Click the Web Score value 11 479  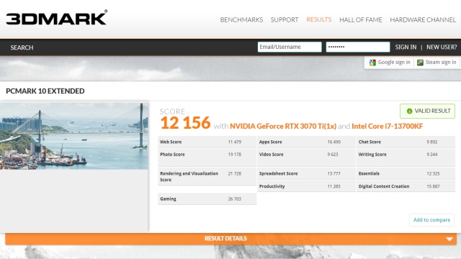click(235, 142)
